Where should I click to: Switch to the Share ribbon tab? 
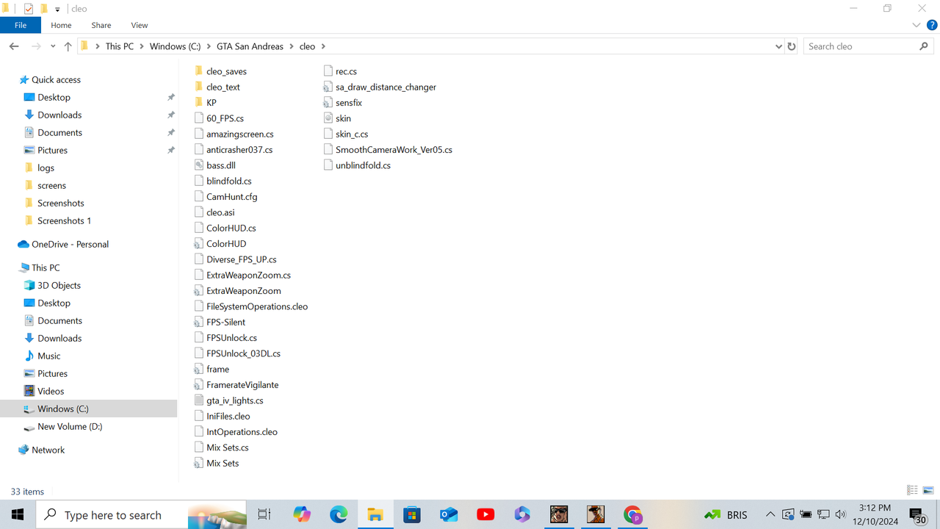click(x=101, y=25)
